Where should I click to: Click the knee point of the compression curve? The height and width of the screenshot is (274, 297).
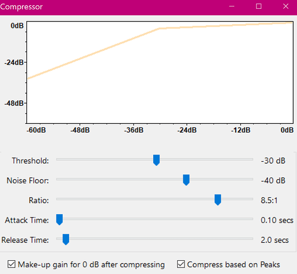coord(160,28)
